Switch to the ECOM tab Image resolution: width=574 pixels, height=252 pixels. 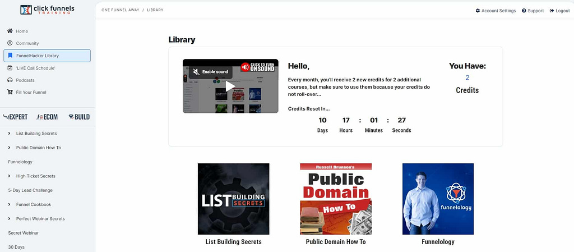pos(47,117)
